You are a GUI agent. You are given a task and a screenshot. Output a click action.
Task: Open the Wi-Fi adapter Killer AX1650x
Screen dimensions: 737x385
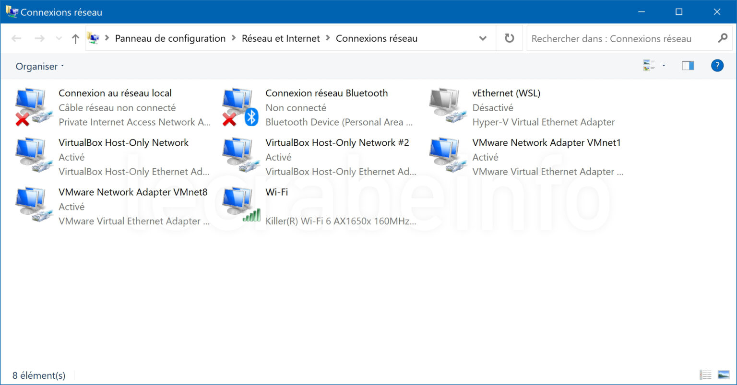pos(277,192)
